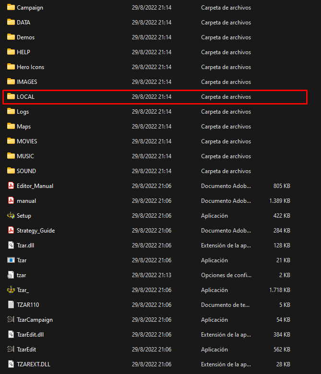
Task: Click the tzar configuration settings file icon
Action: [11, 275]
